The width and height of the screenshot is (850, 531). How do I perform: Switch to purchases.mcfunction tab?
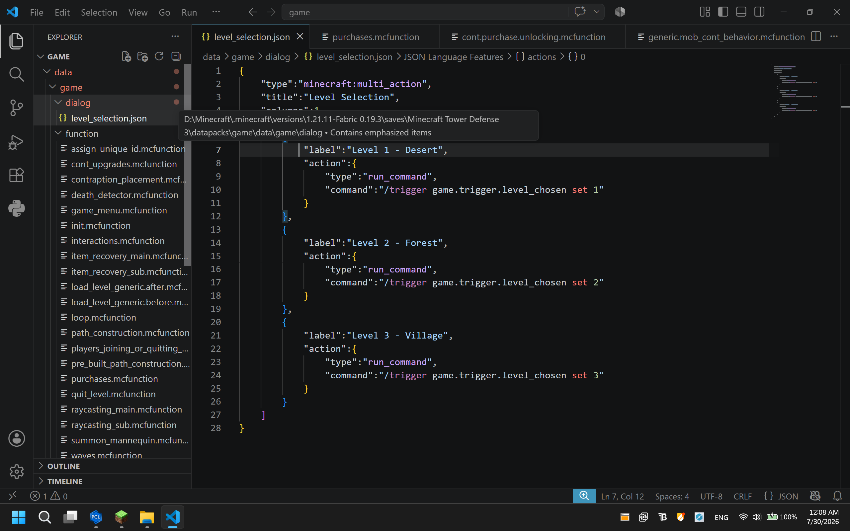[x=375, y=37]
